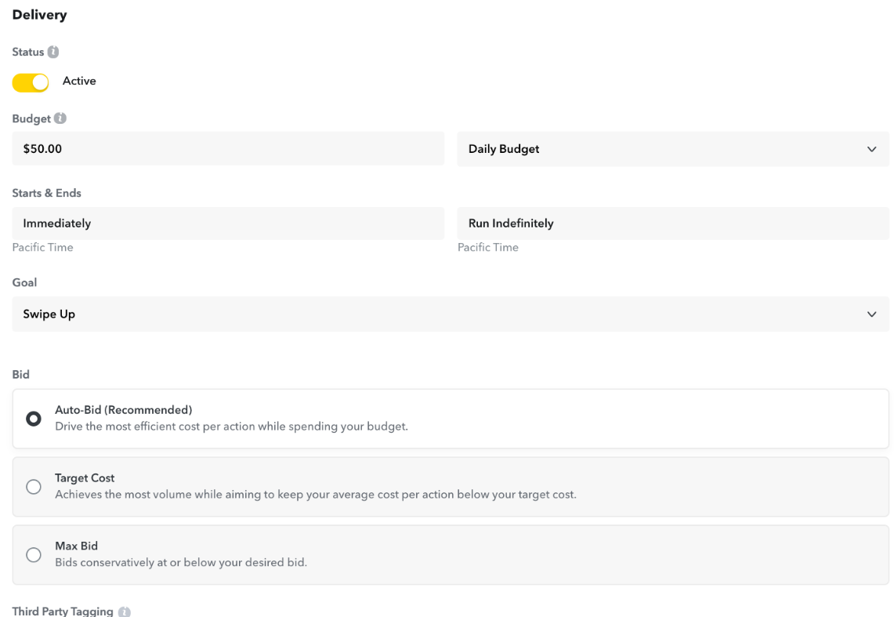Open the Daily Budget dropdown
Screen dimensions: 894x617
click(672, 149)
